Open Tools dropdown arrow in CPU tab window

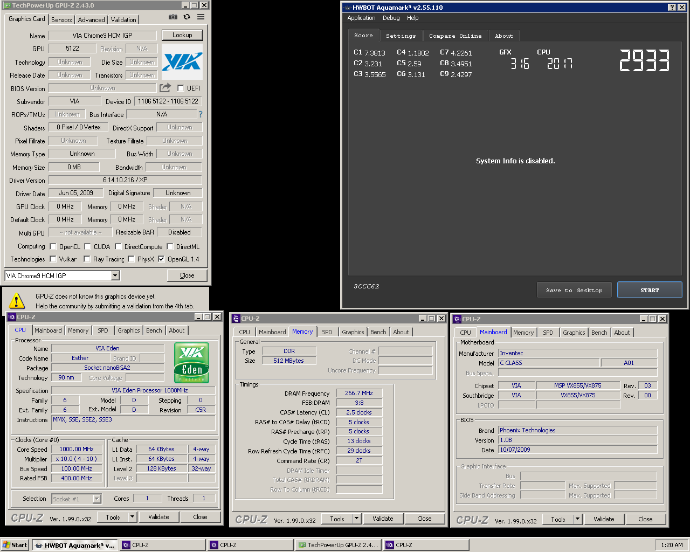click(x=132, y=517)
